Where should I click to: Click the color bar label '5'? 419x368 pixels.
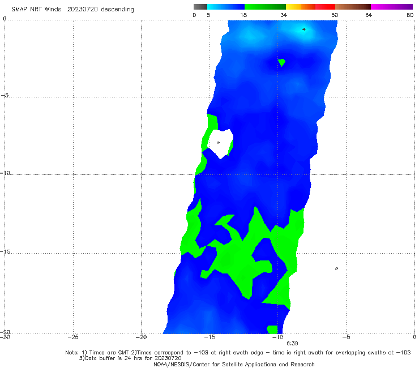pyautogui.click(x=208, y=15)
